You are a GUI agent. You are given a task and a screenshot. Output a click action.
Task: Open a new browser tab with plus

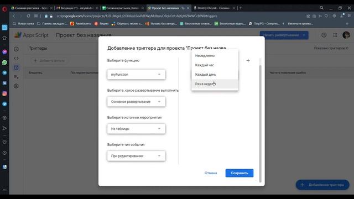click(241, 8)
